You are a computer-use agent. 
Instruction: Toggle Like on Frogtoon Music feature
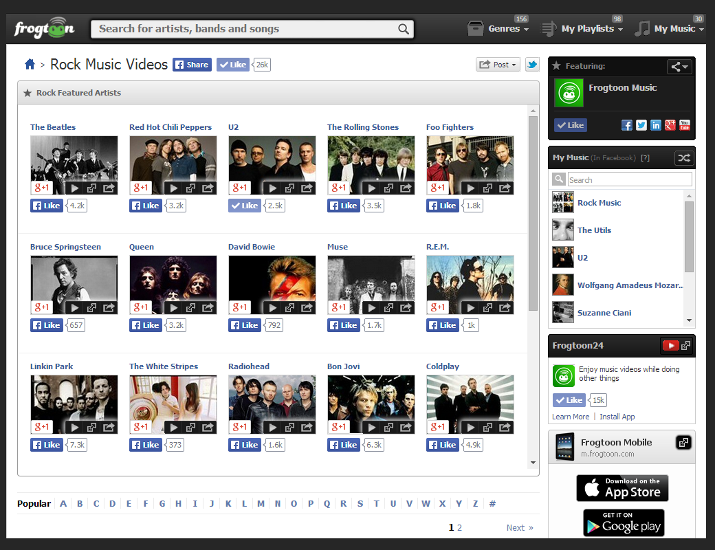[571, 125]
